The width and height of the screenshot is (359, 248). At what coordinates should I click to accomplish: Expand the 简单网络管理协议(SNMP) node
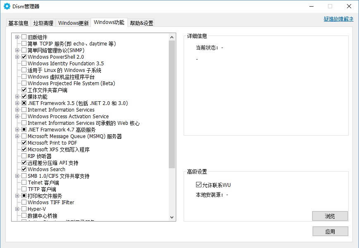pos(17,50)
